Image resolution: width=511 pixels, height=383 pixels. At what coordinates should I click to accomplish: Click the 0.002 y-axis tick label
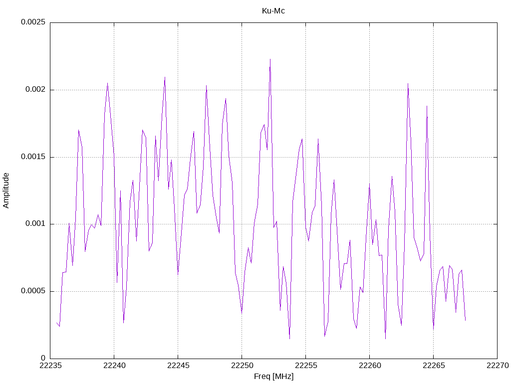(x=35, y=90)
